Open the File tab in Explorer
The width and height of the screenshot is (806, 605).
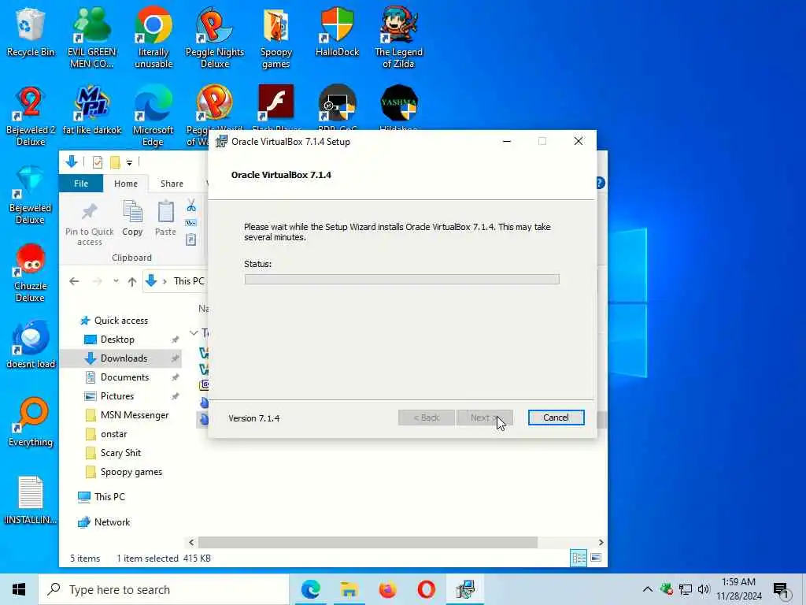[x=81, y=184]
